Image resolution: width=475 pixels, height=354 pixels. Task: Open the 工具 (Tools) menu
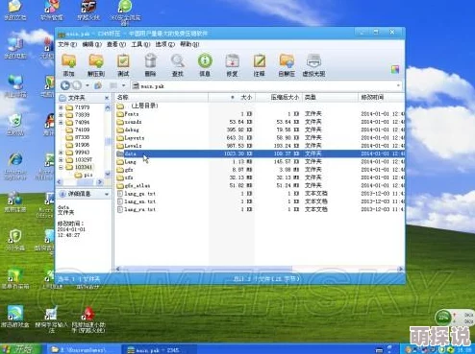coord(140,44)
